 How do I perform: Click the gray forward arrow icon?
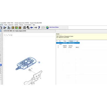pyautogui.click(x=36, y=28)
